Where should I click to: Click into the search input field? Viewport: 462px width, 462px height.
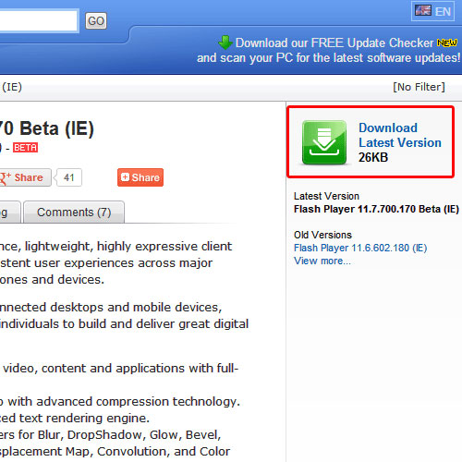(39, 21)
